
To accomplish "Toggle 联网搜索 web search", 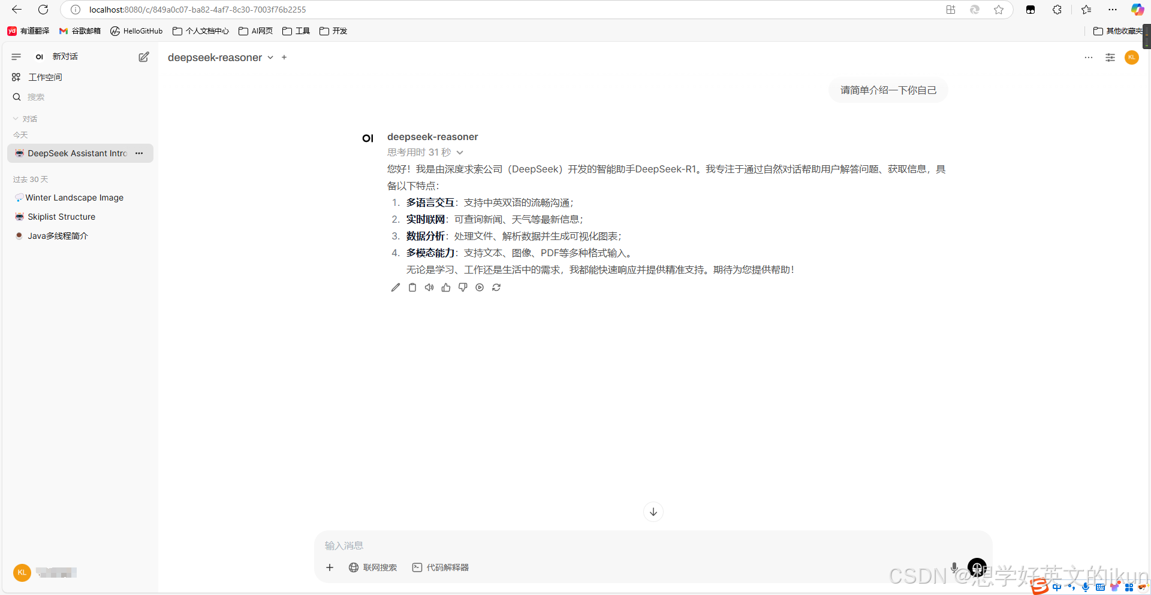I will point(373,567).
